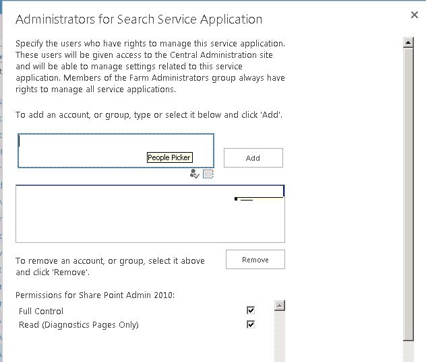
Task: Click the "Full Control" permission label text
Action: (41, 312)
